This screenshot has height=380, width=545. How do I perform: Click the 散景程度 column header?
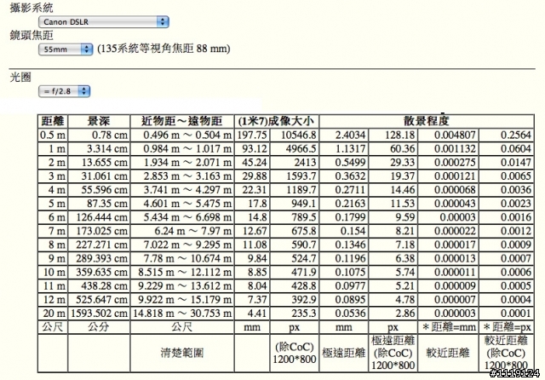(x=427, y=121)
